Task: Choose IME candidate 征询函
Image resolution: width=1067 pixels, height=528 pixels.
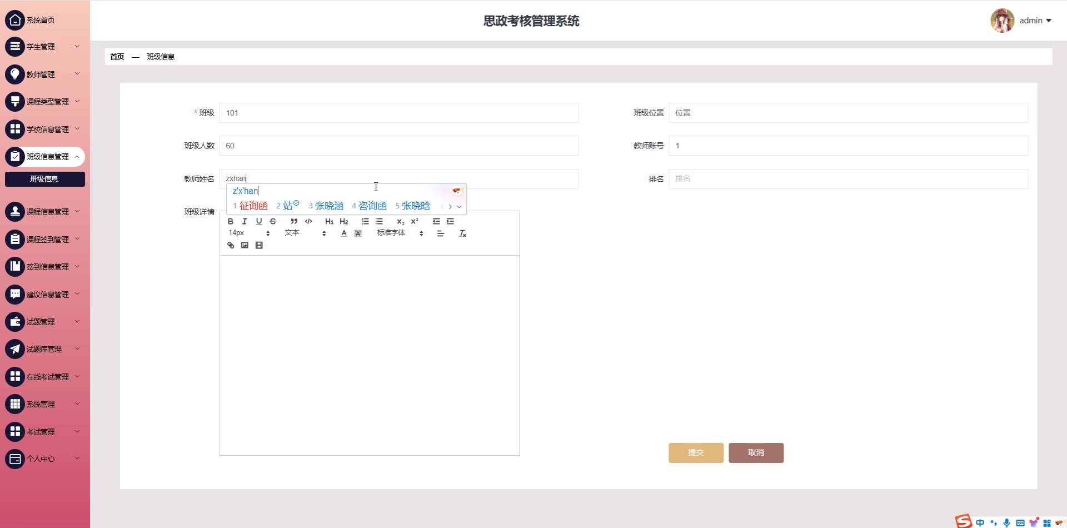Action: tap(251, 206)
